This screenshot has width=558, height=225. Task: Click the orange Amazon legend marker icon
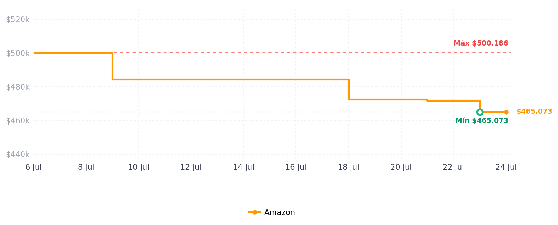pyautogui.click(x=255, y=212)
